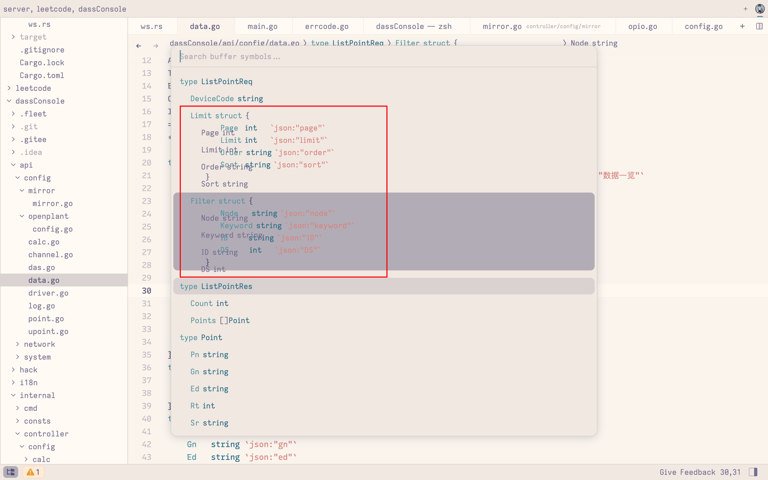Toggle the project panel icon in status bar
Image resolution: width=768 pixels, height=480 pixels.
point(10,472)
